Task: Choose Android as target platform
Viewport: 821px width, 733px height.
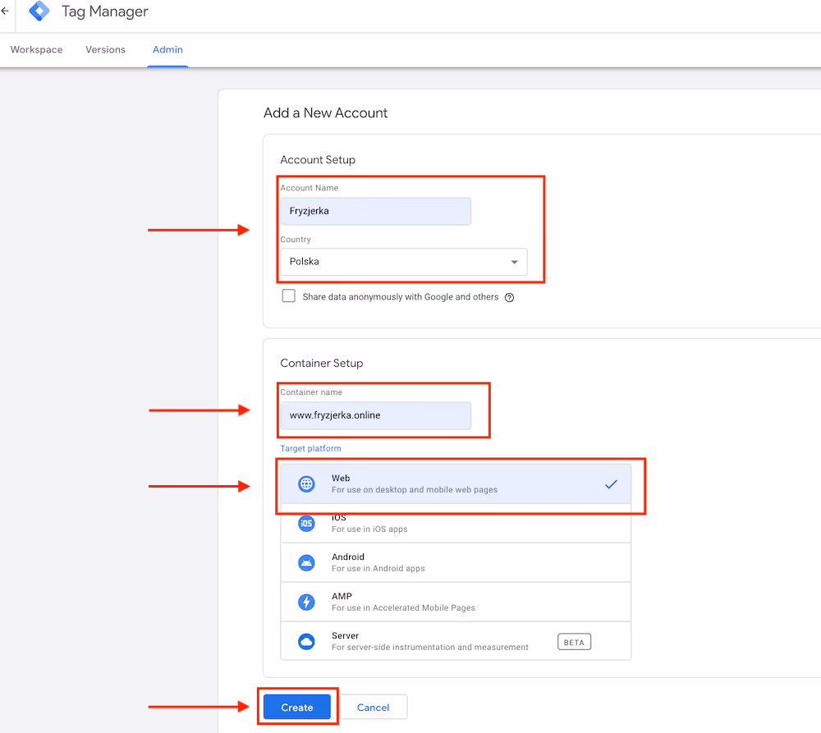Action: click(x=456, y=562)
